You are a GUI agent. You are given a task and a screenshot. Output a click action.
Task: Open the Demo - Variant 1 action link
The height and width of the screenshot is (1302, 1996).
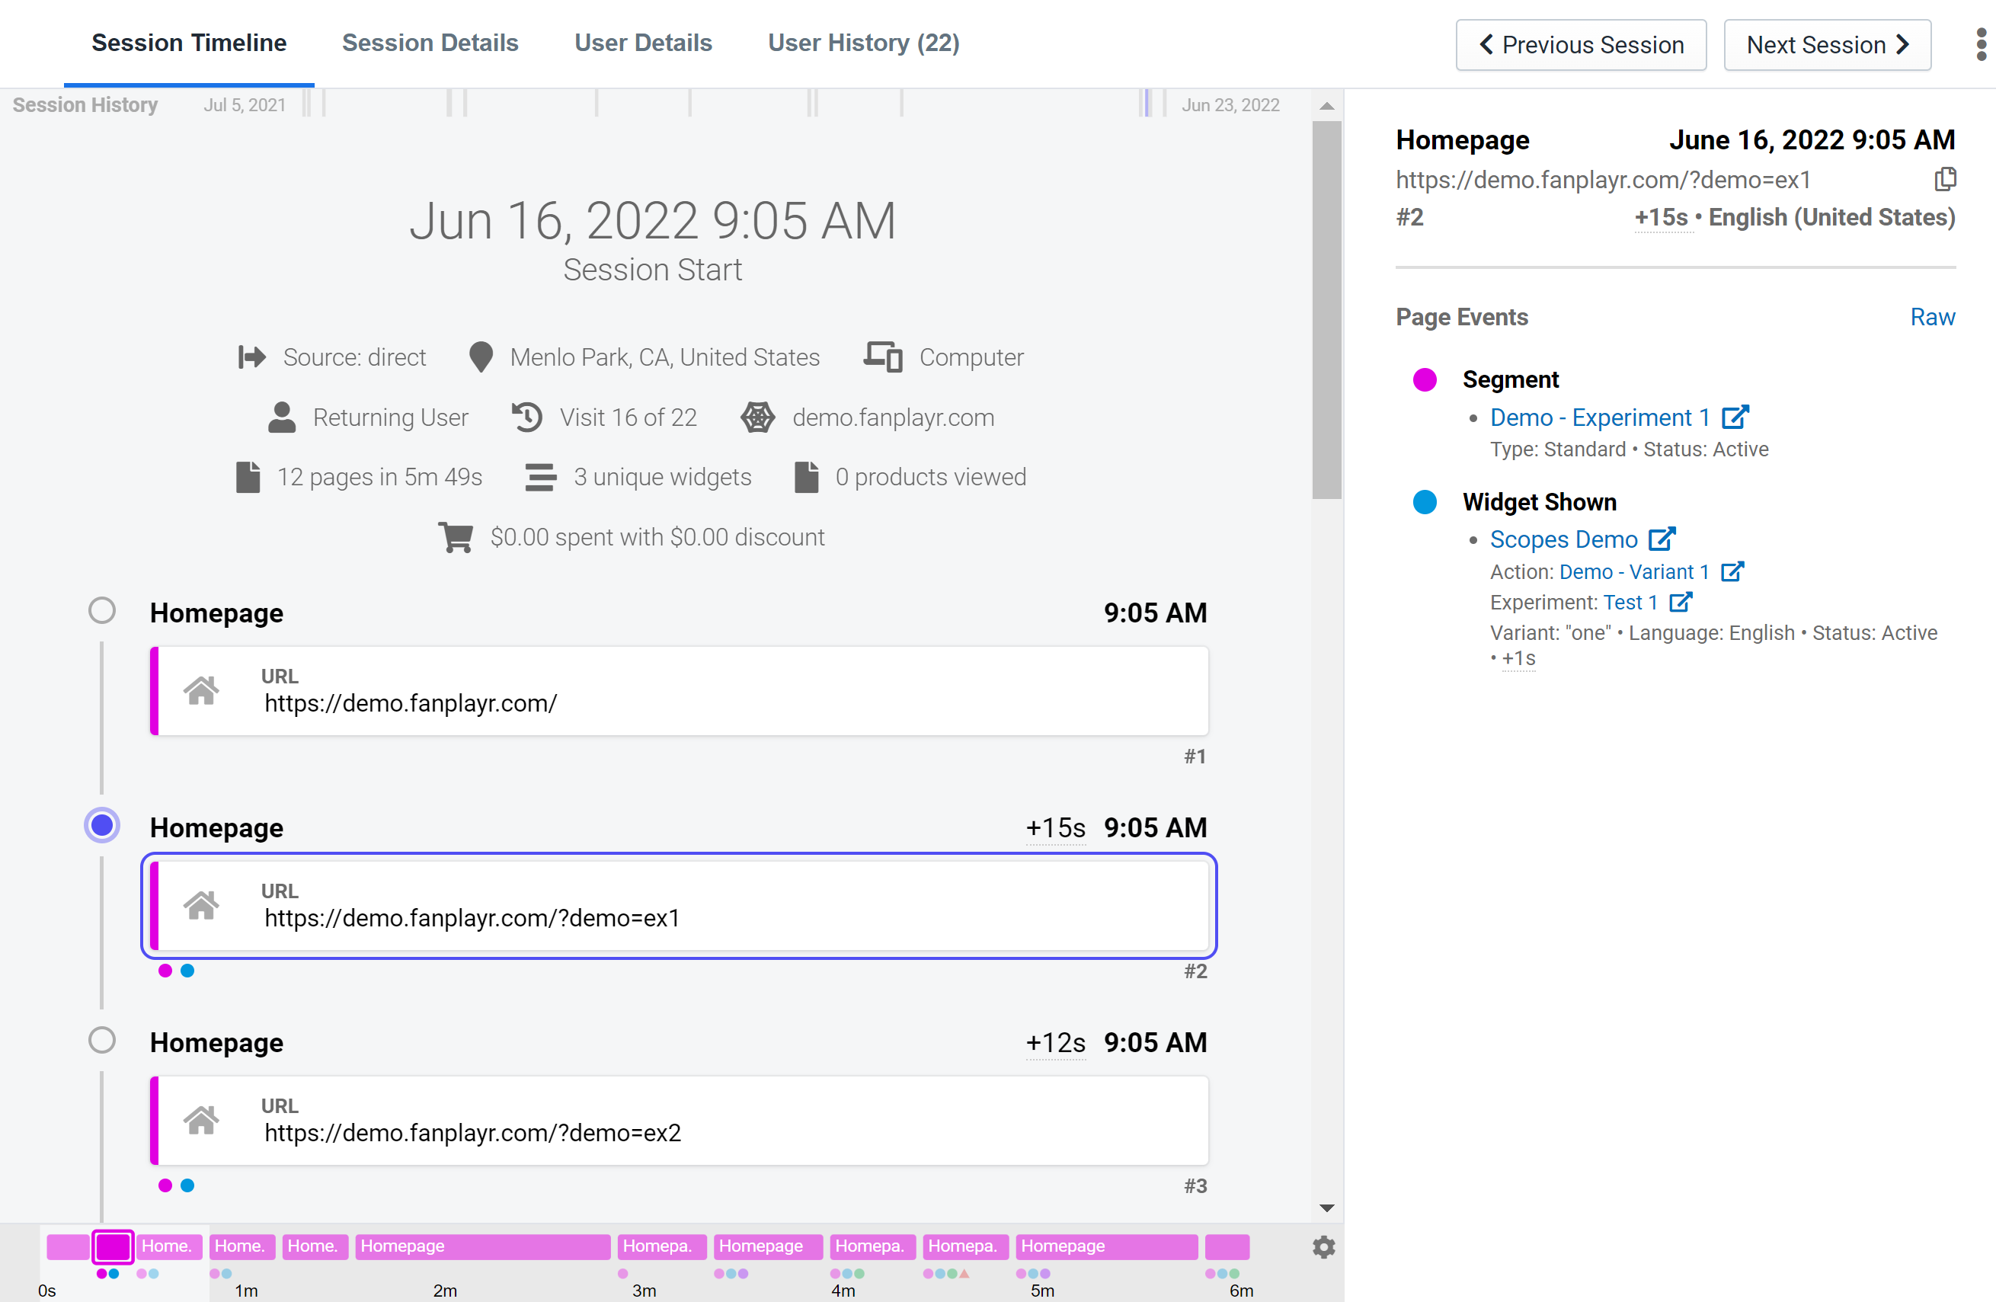point(1633,571)
